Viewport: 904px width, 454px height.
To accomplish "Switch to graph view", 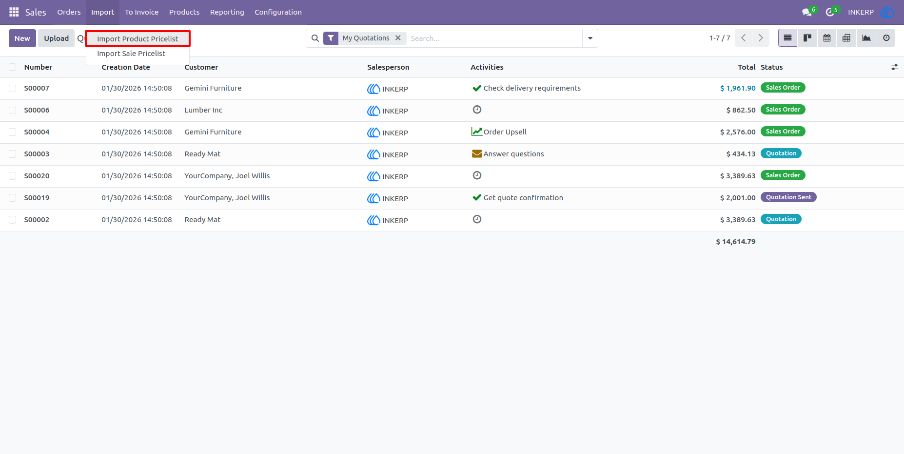I will (866, 38).
